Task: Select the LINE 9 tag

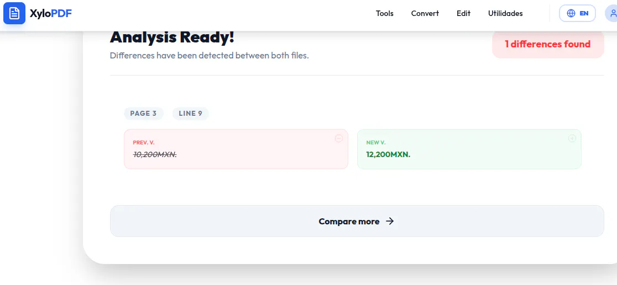Action: click(x=190, y=114)
